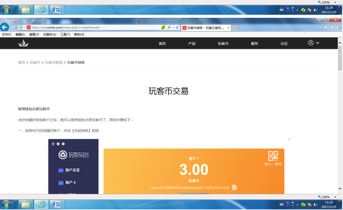Click the red site favicon in the address bar
Screen dimensions: 343x210
click(29, 28)
